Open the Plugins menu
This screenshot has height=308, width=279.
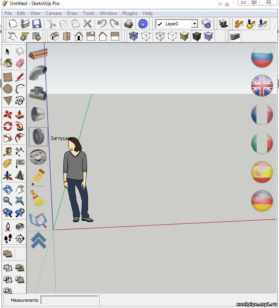click(130, 13)
